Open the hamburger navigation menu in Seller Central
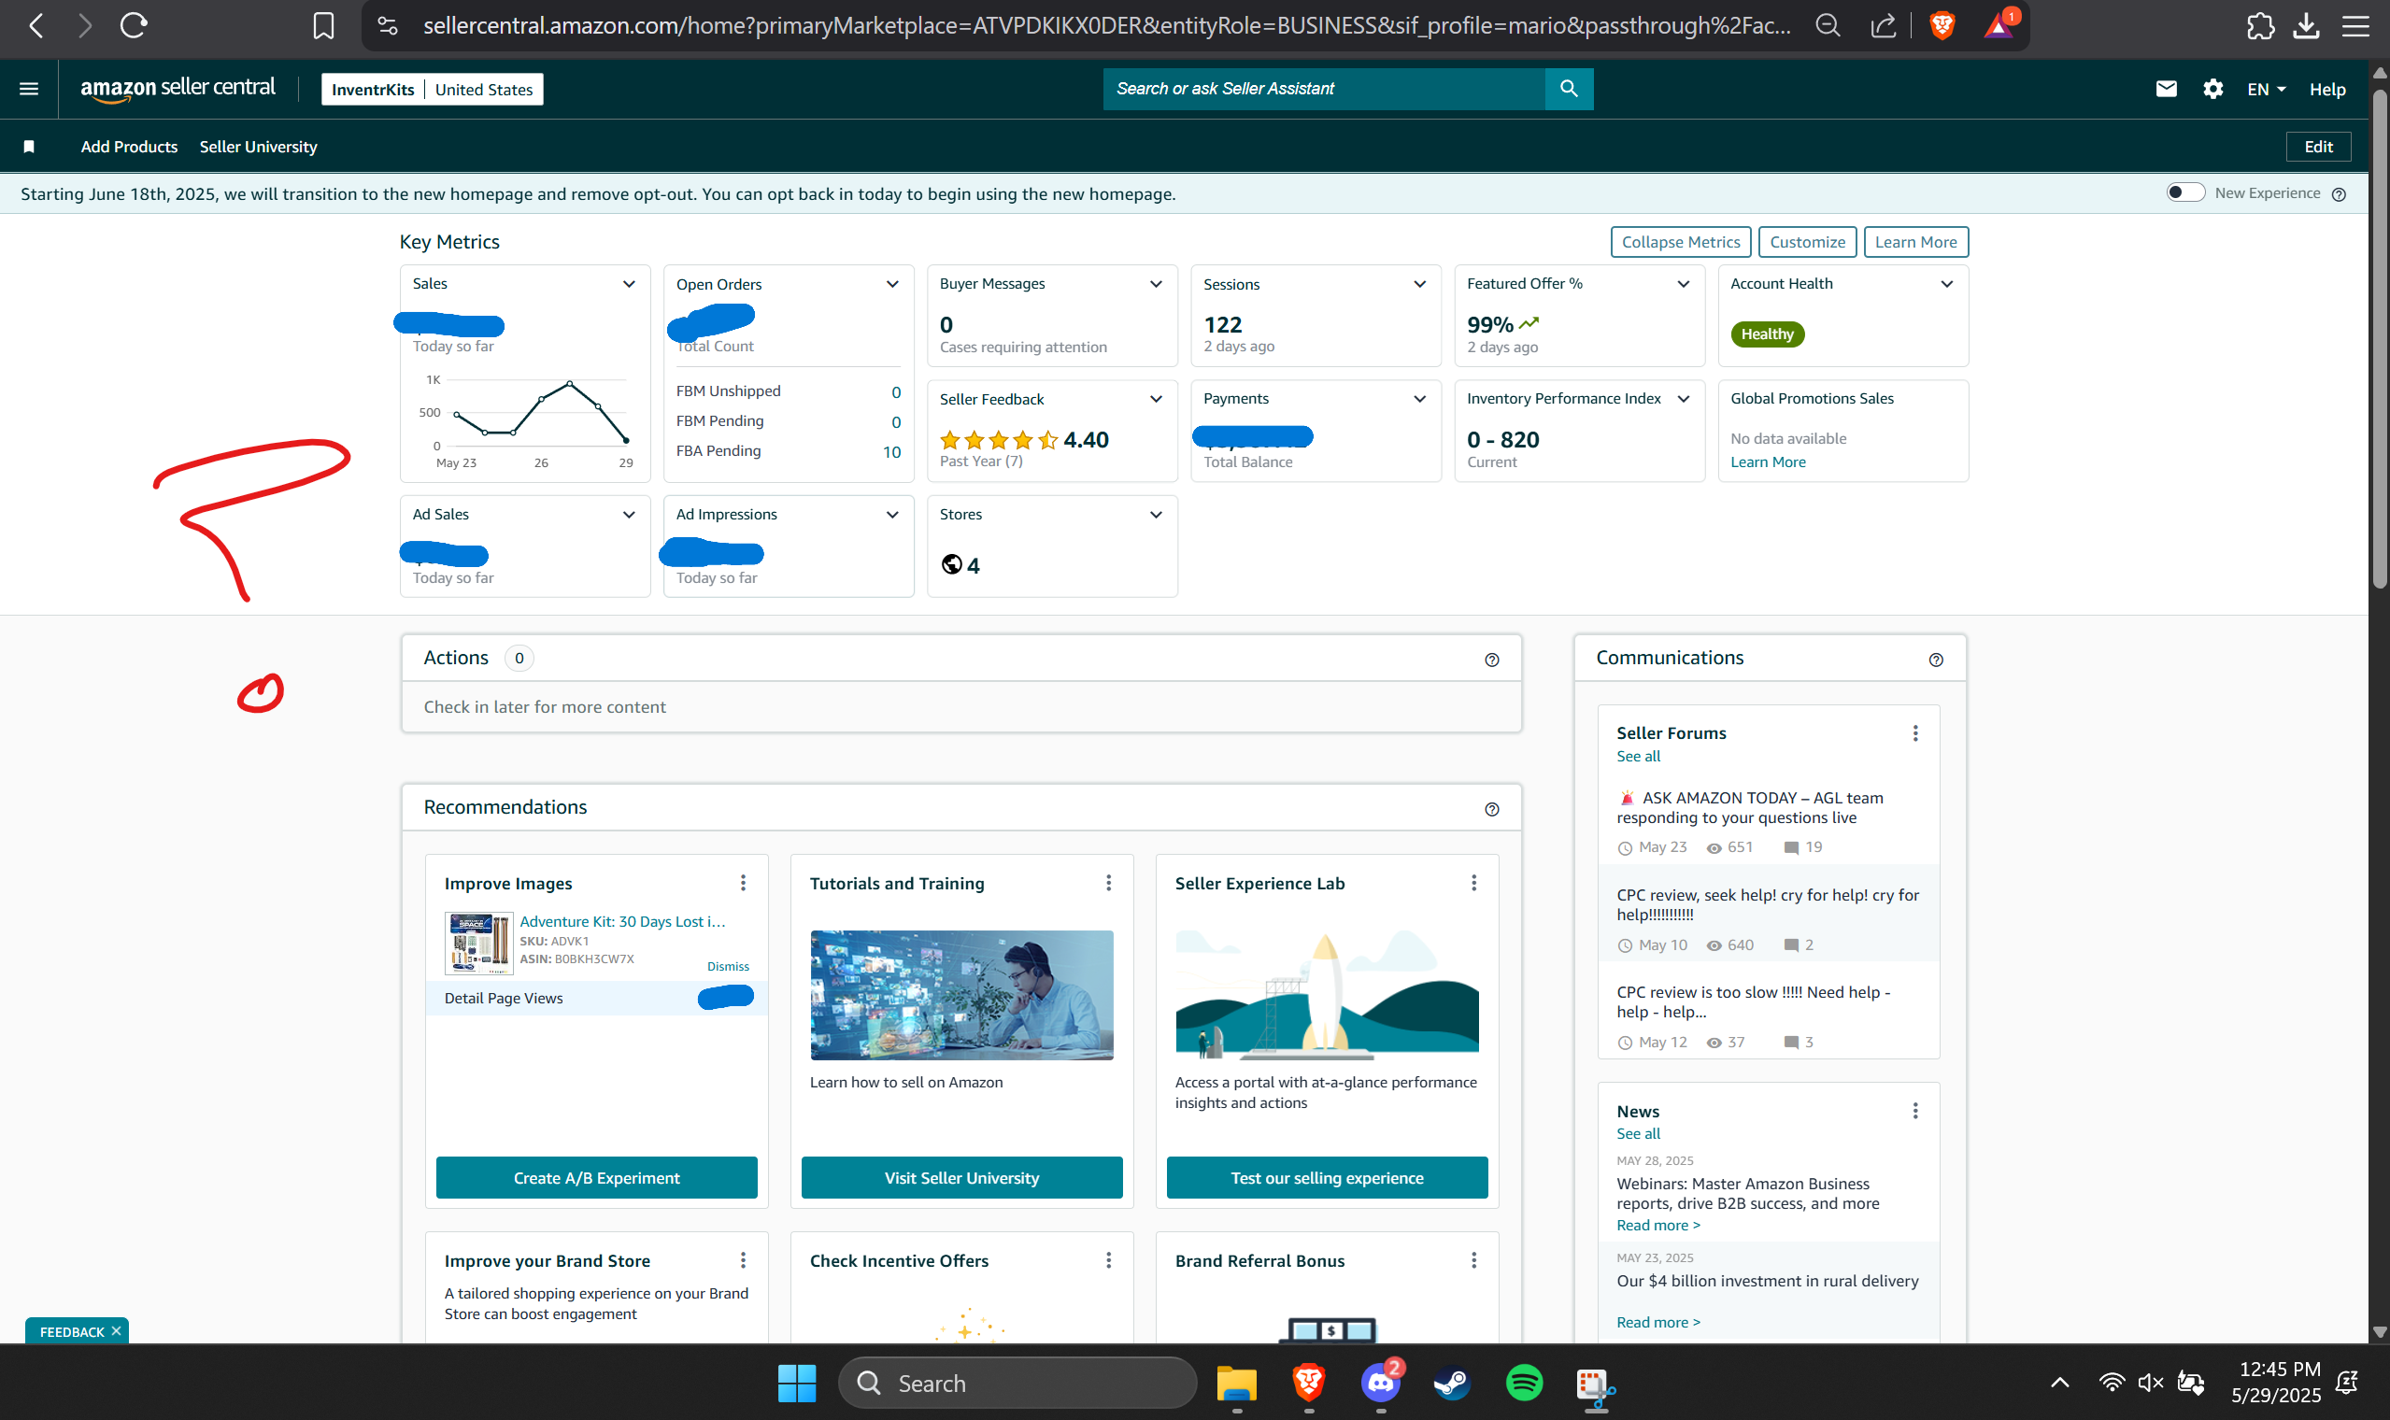 coord(29,89)
